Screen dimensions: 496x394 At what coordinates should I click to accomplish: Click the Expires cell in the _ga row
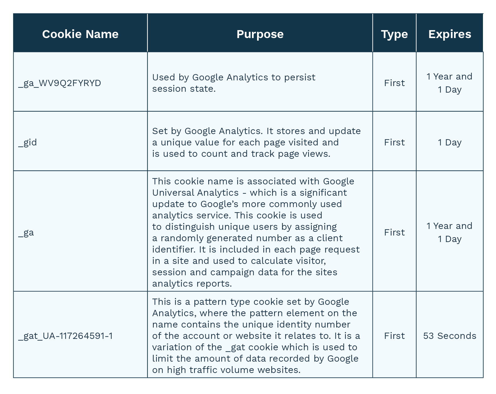point(449,232)
